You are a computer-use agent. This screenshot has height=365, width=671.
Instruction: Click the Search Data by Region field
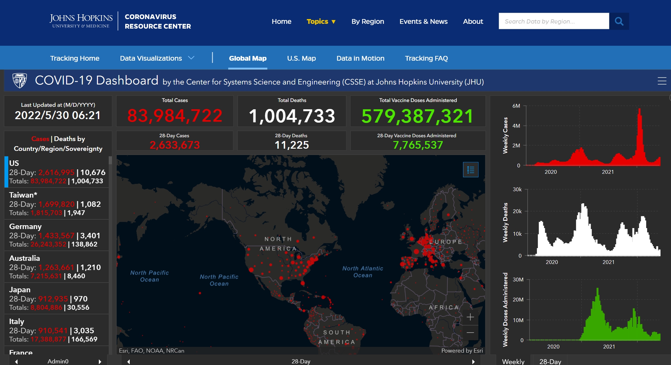(x=553, y=21)
